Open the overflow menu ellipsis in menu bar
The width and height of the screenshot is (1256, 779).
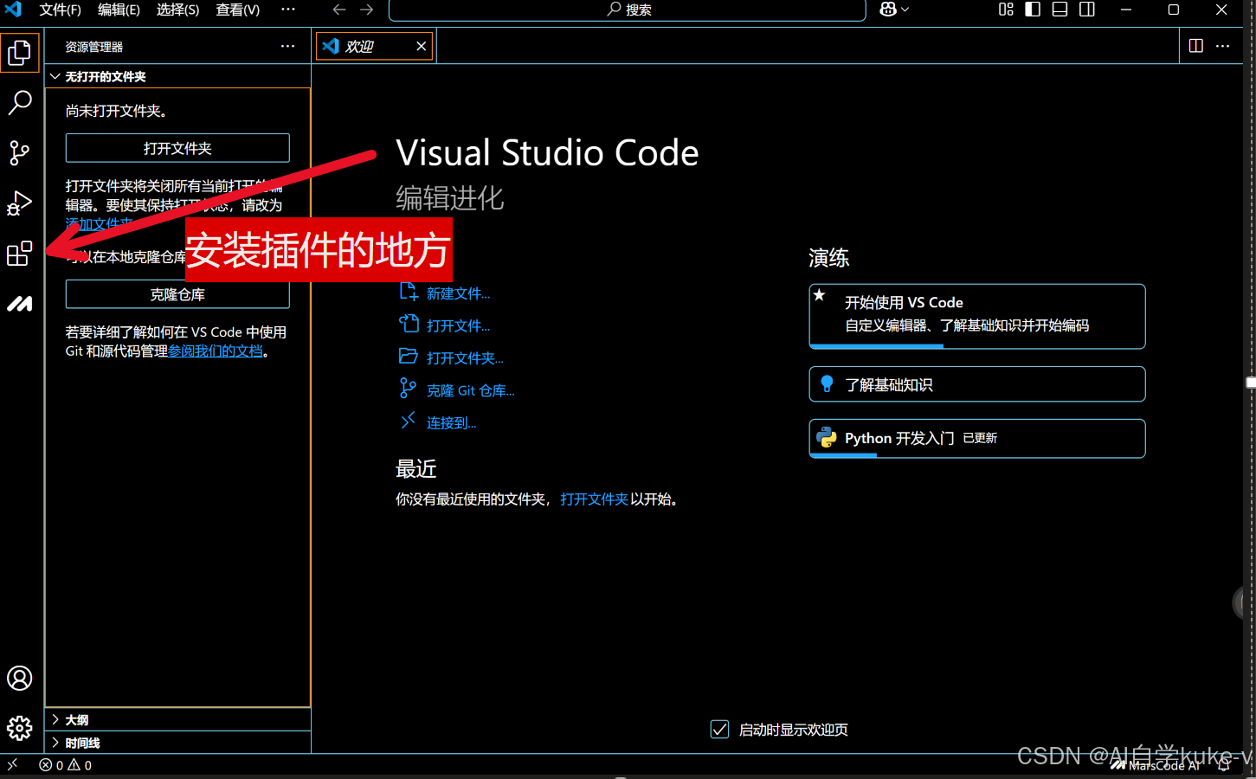[288, 10]
